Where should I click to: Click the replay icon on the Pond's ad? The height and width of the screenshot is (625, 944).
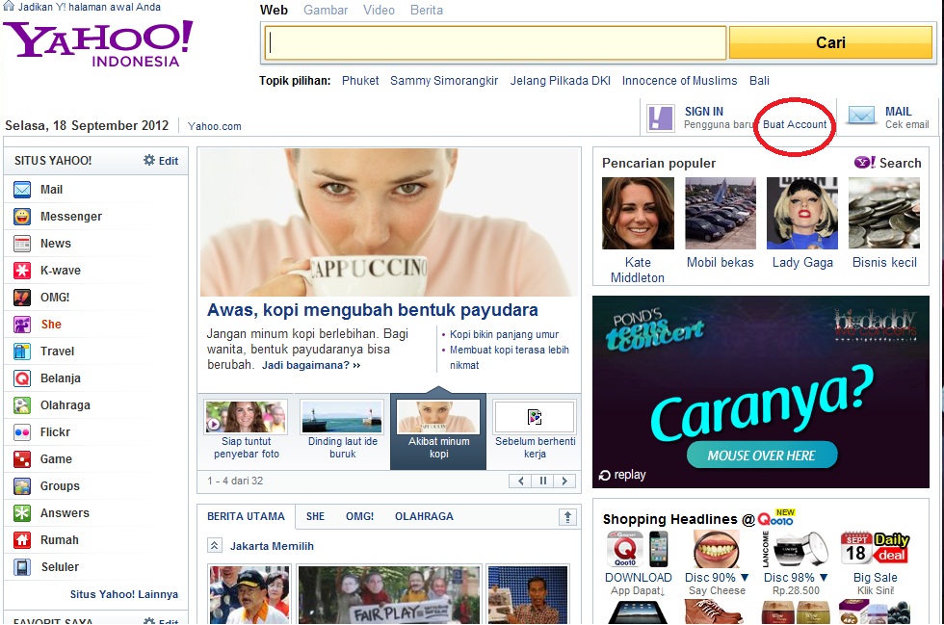pyautogui.click(x=605, y=475)
